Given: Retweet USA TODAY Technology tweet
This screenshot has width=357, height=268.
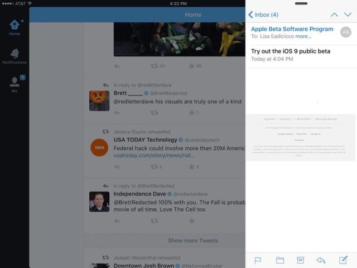Looking at the screenshot, I should (x=156, y=167).
